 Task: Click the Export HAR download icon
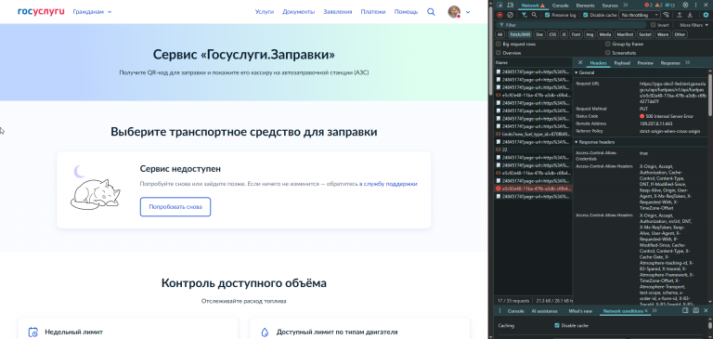pyautogui.click(x=690, y=15)
